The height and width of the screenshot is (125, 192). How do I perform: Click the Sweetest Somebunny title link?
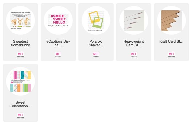[20, 43]
